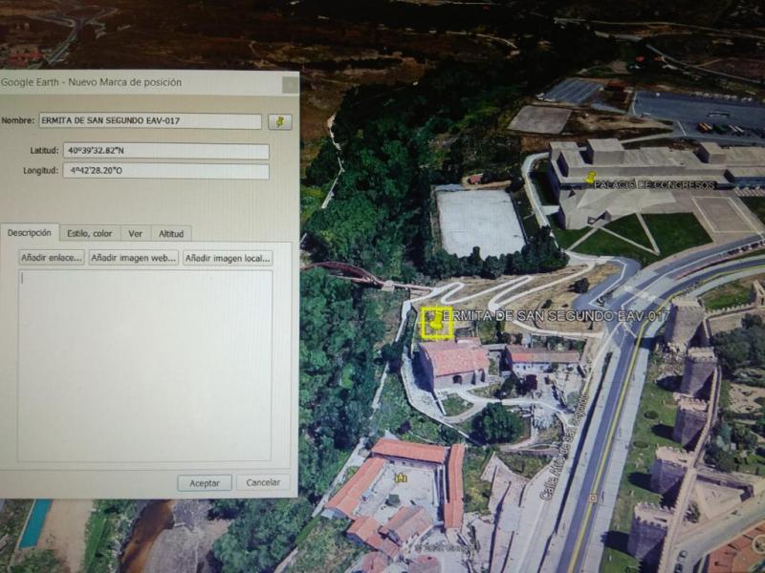Viewport: 765px width, 573px height.
Task: Click the Latitud coordinate field
Action: (165, 151)
